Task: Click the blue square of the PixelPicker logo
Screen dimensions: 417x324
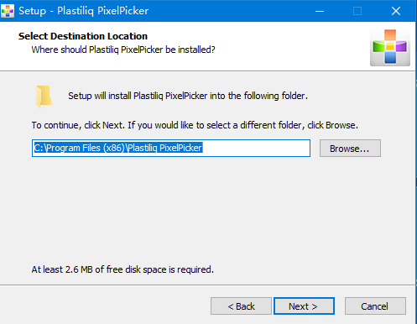Action: 390,57
